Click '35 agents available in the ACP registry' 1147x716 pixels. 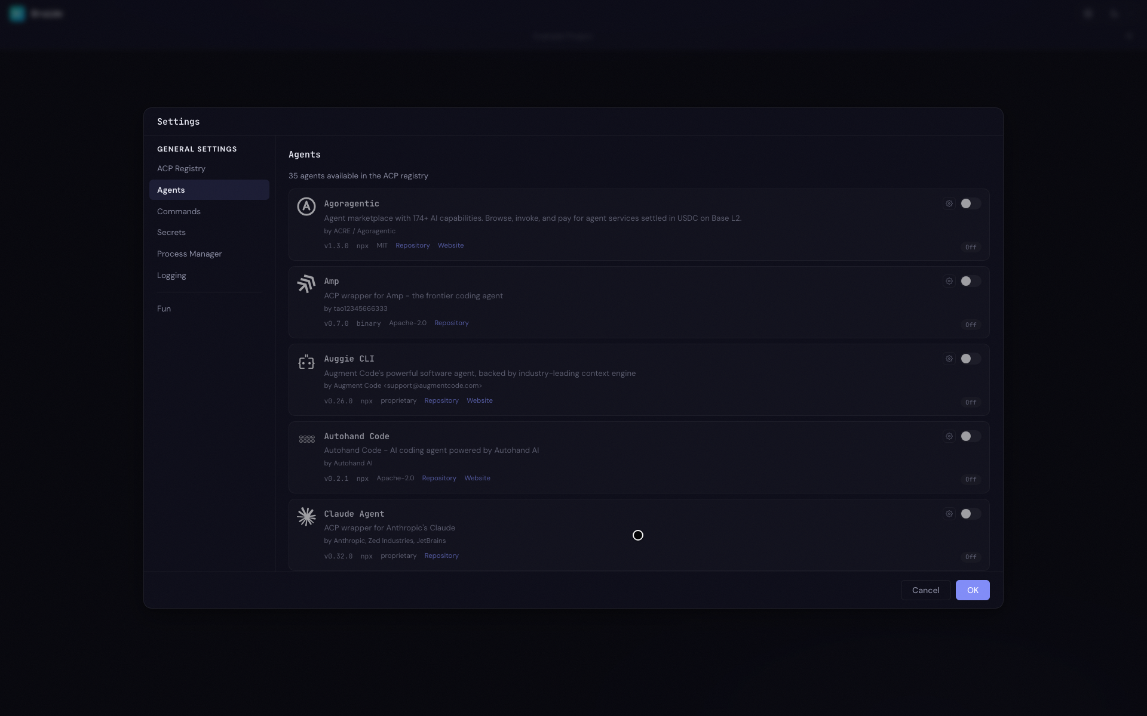(358, 176)
